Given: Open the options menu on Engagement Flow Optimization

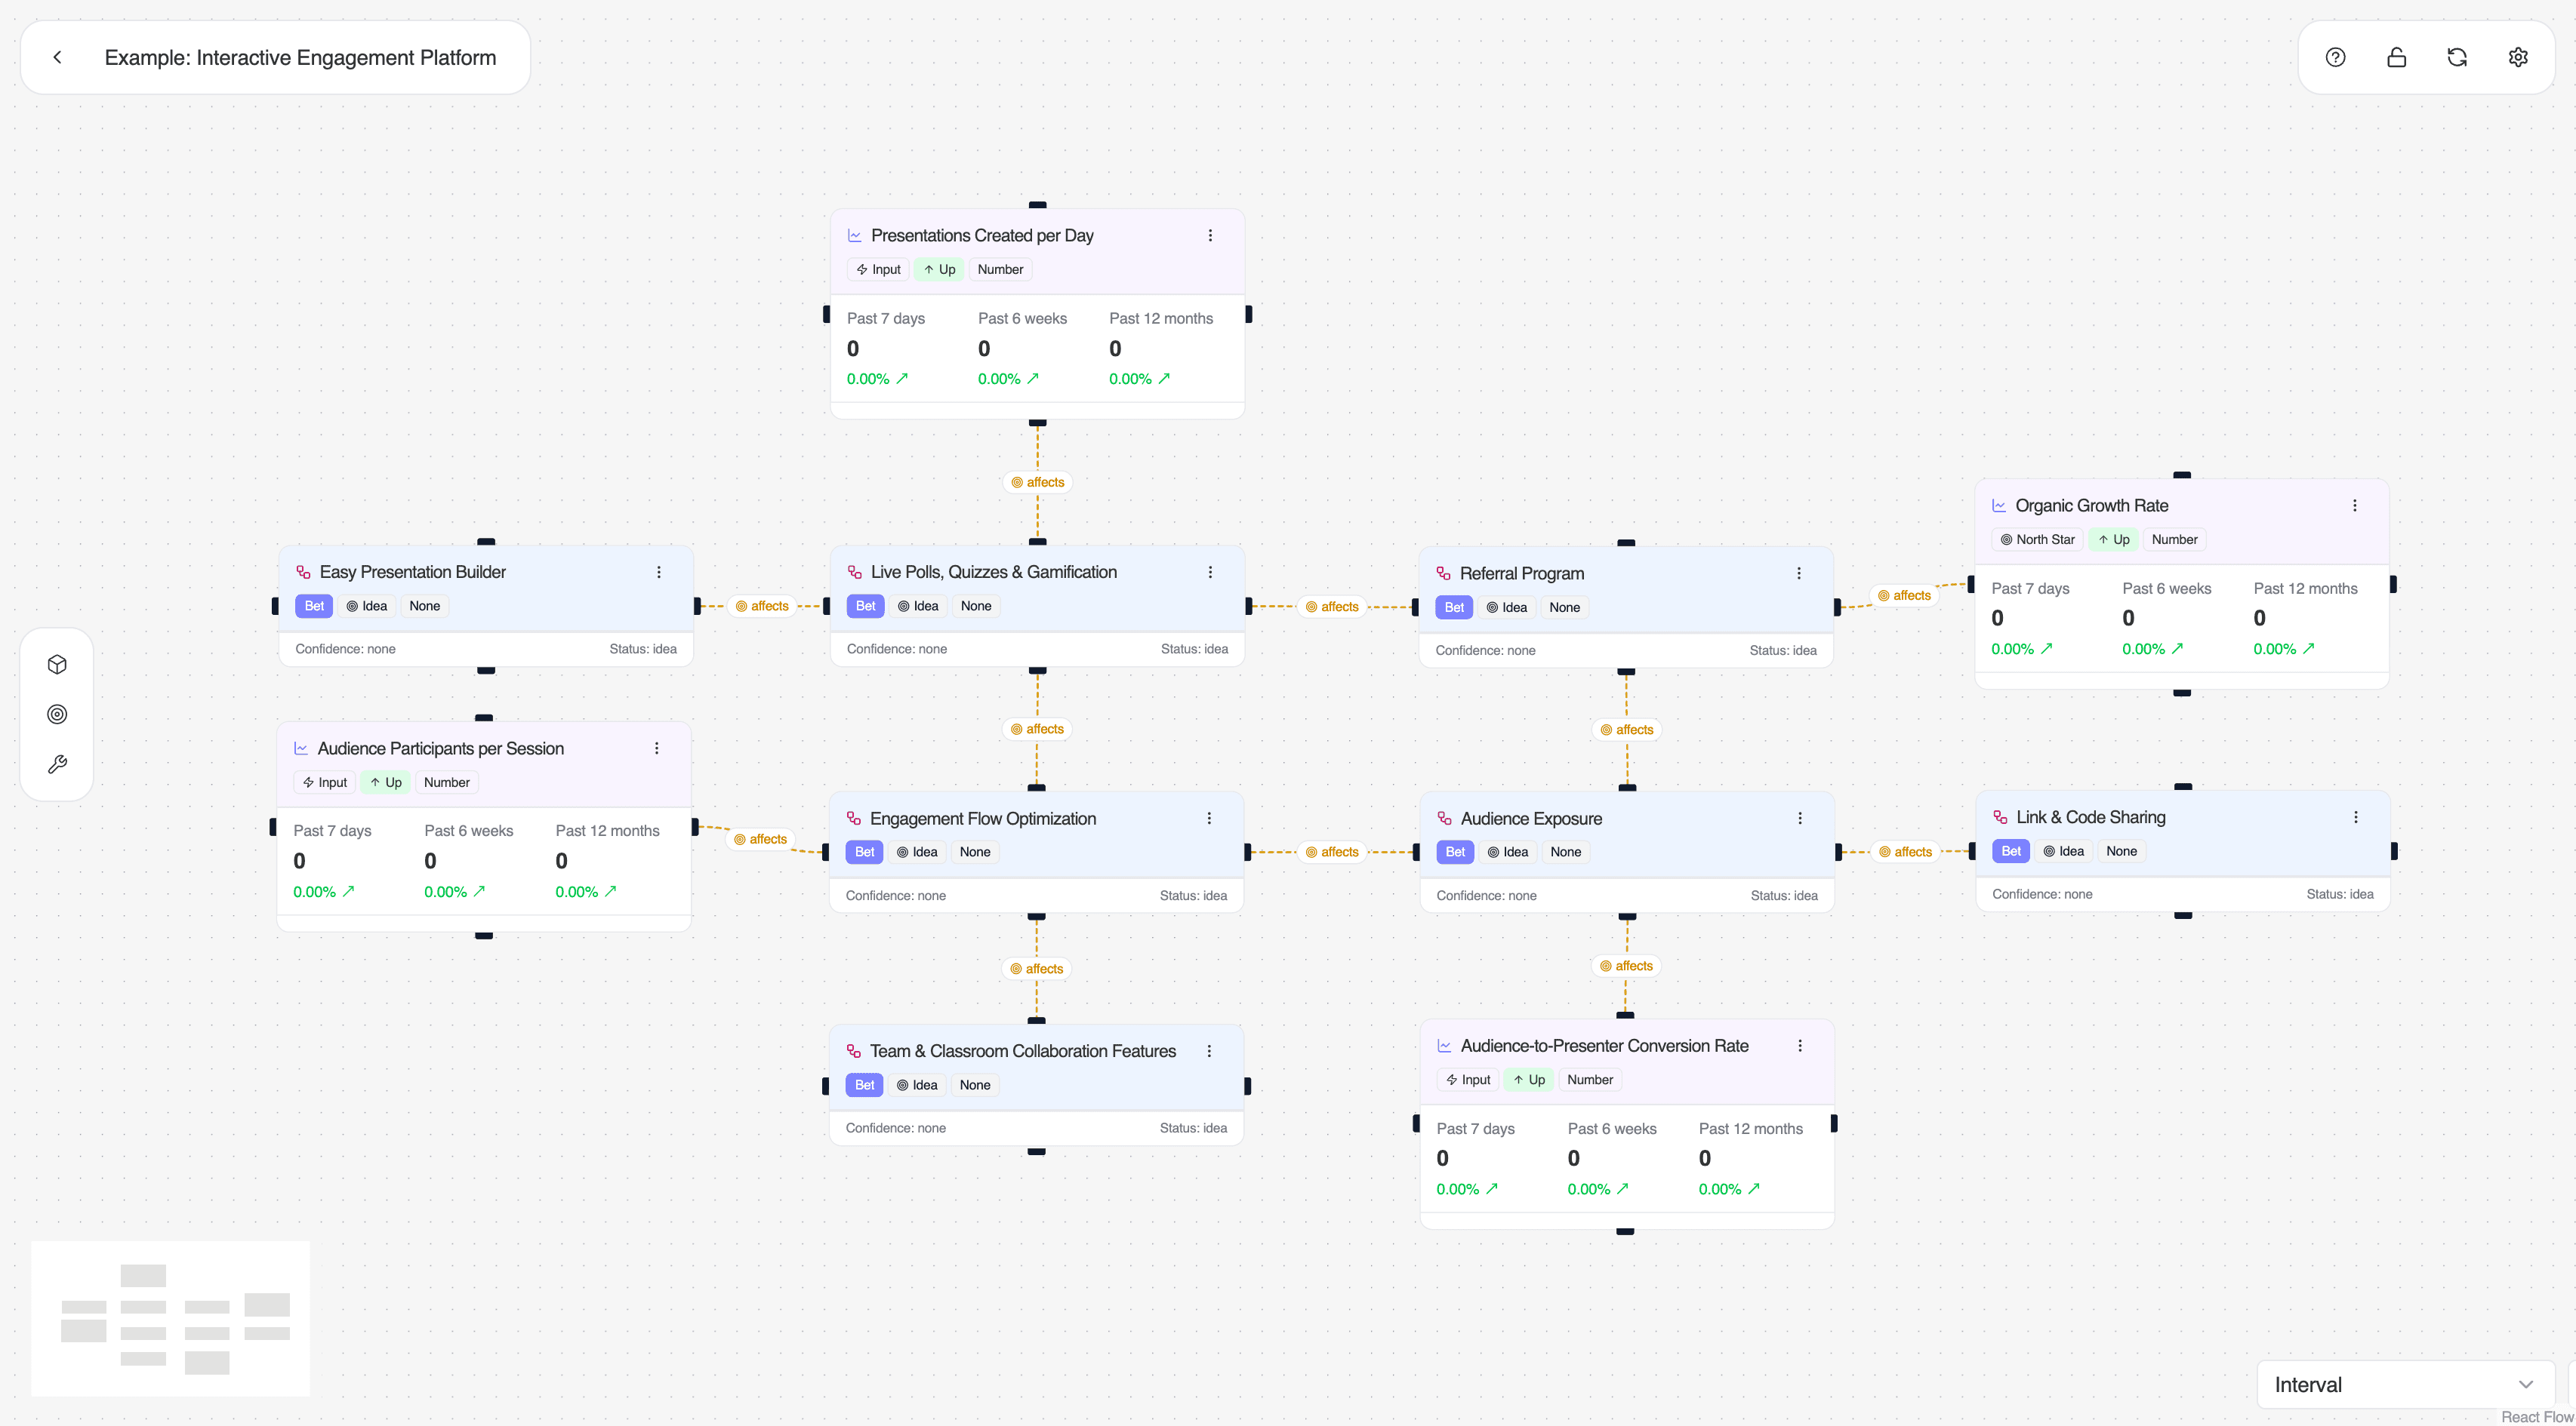Looking at the screenshot, I should (1209, 817).
